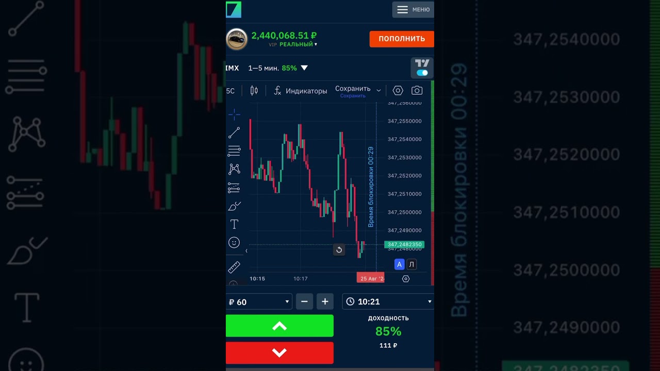
Task: Open the emoji sticker tool
Action: click(234, 243)
